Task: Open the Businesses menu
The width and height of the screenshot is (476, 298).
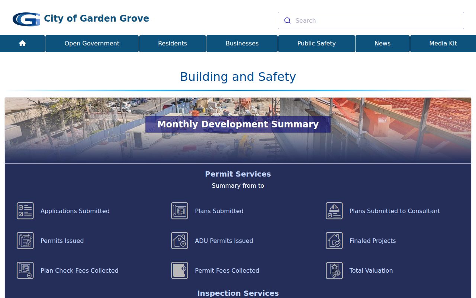Action: point(242,44)
